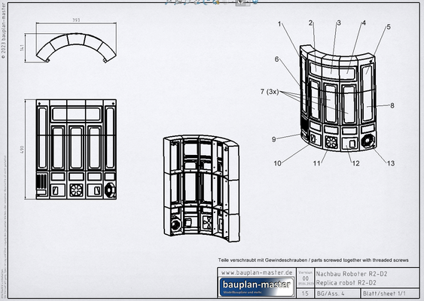
Task: Click the '7 (3x)' part callout
Action: (270, 92)
